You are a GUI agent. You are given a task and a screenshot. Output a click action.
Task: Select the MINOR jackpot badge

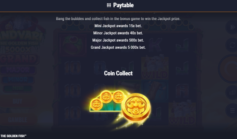click(x=18, y=80)
